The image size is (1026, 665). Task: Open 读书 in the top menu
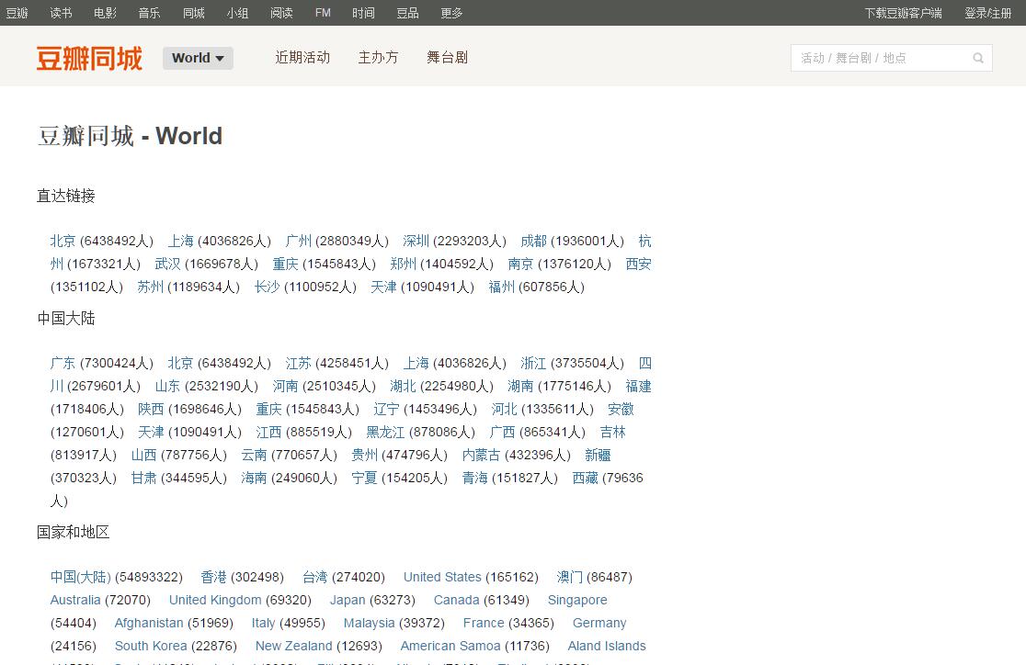(x=61, y=13)
